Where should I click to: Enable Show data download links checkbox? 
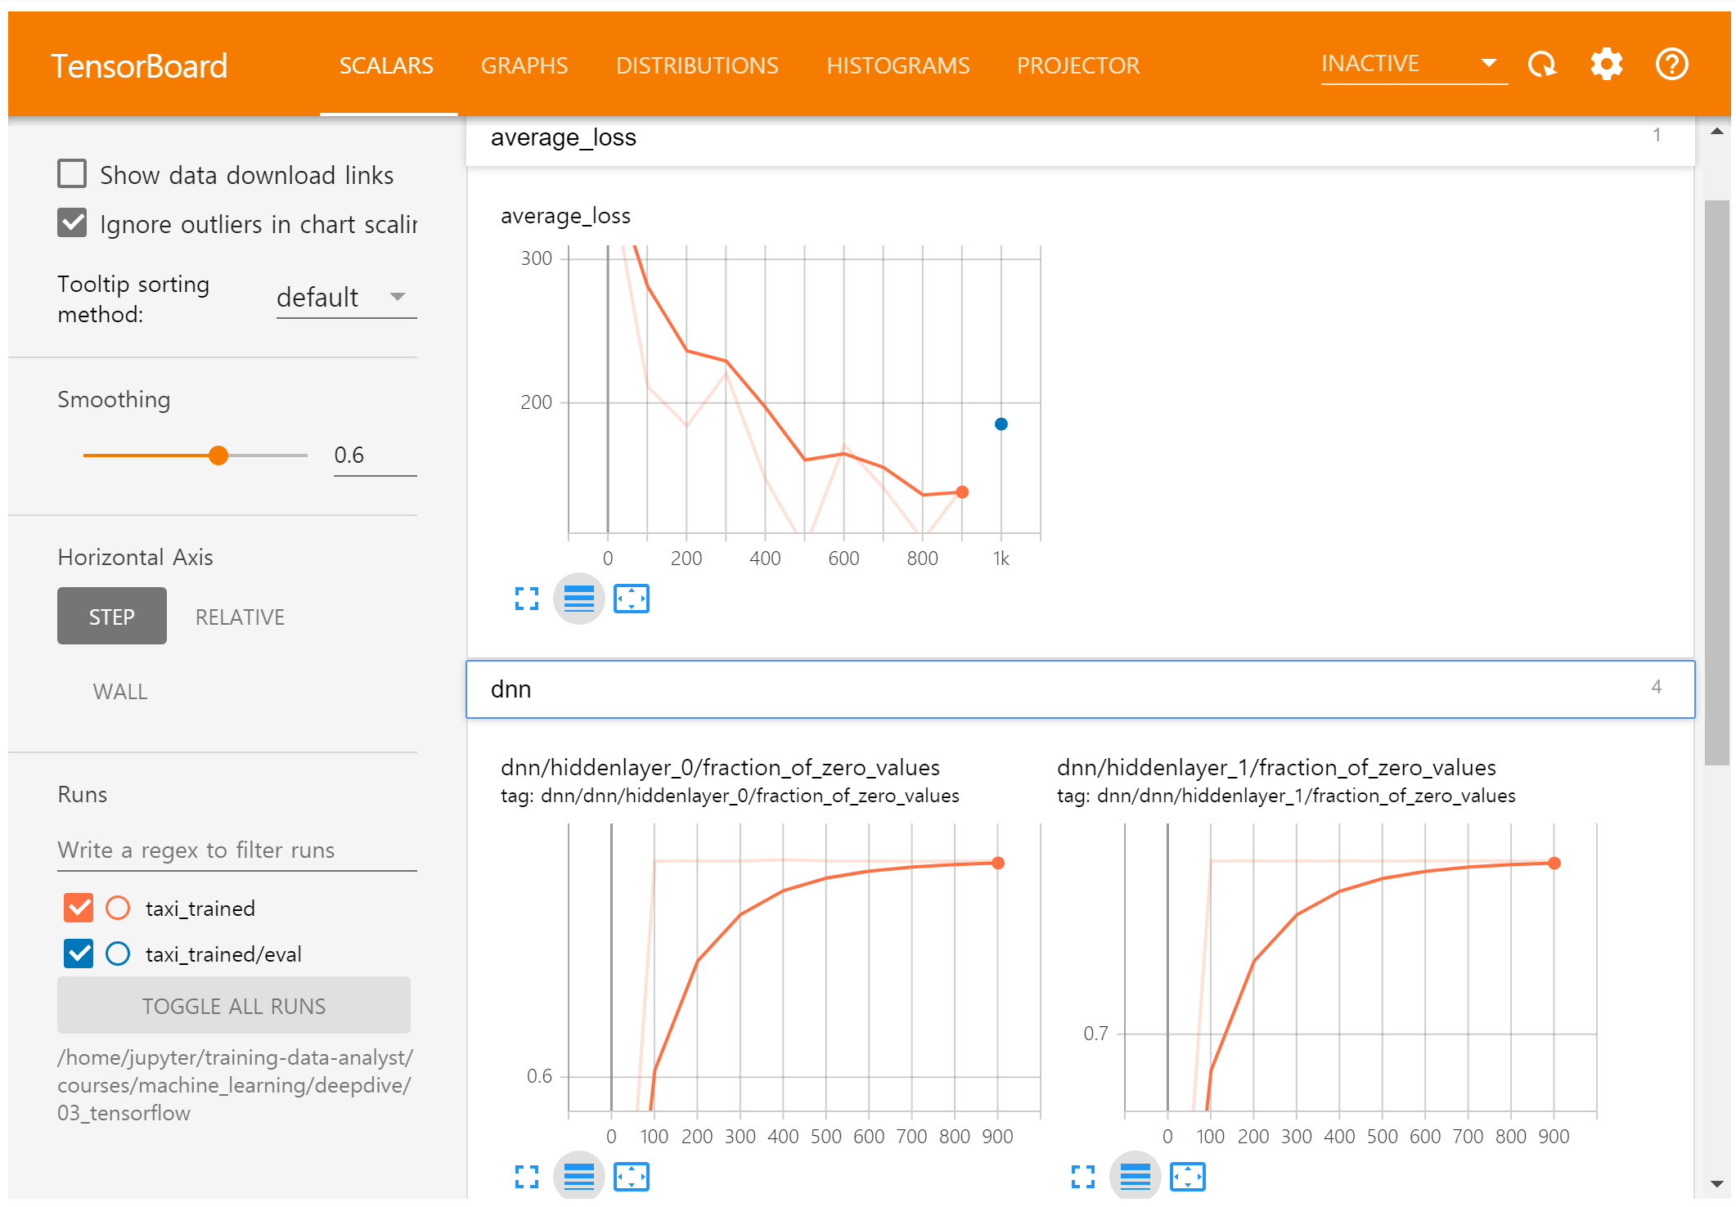click(x=73, y=174)
